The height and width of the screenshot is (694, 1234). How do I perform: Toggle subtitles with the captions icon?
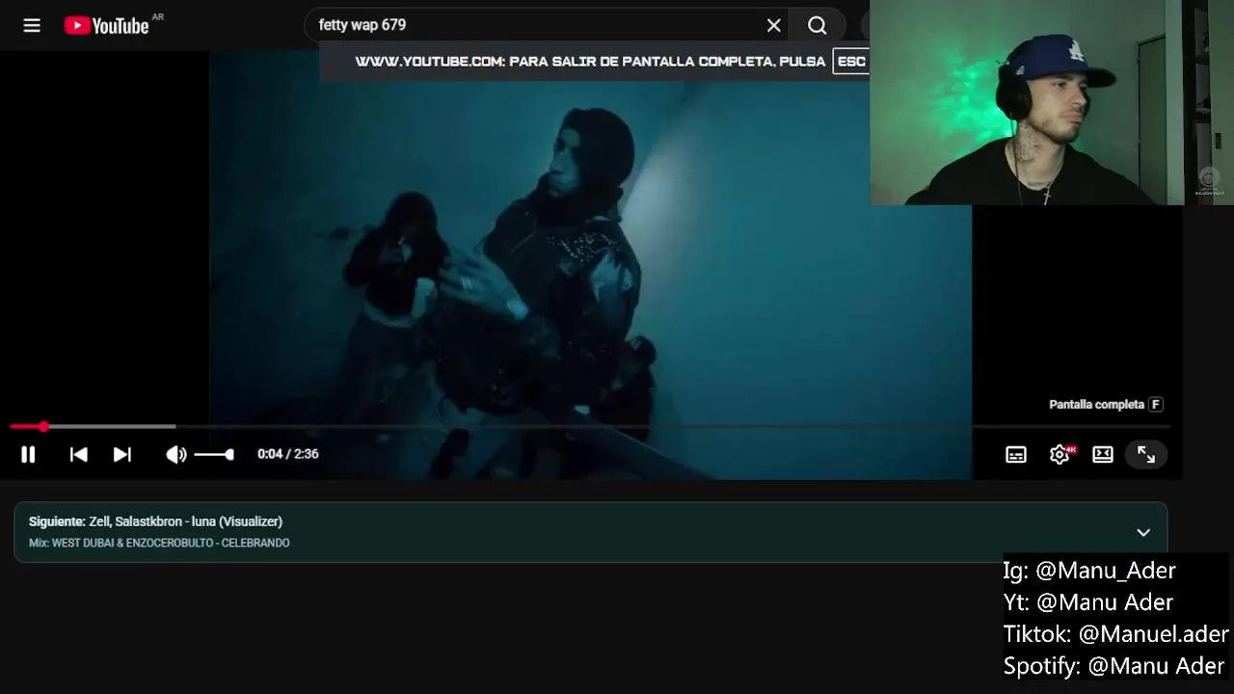(1016, 455)
